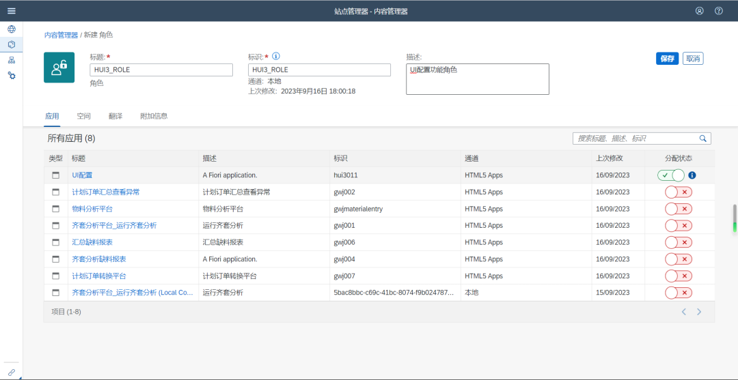Click the 描述 text area
Image resolution: width=738 pixels, height=380 pixels.
(x=478, y=79)
